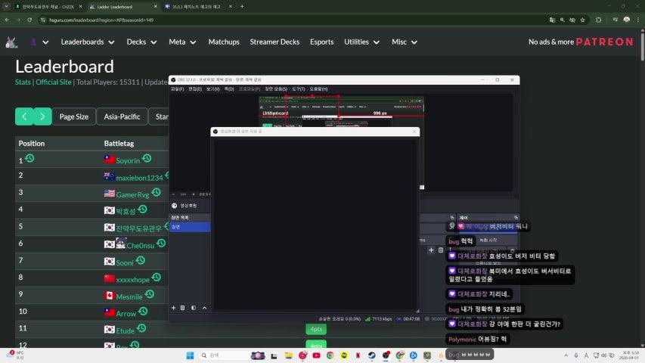
Task: Open OBS Edit menu 편집(E)
Action: [195, 89]
